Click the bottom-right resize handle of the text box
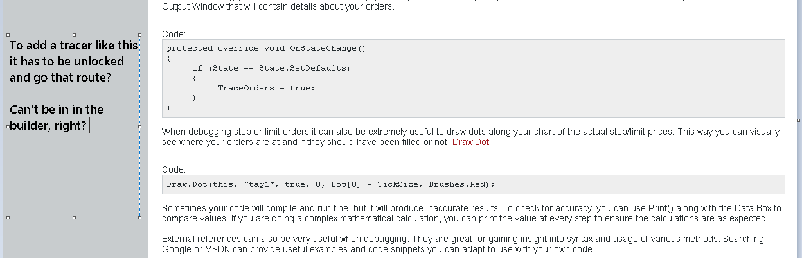The height and width of the screenshot is (258, 802). coord(140,218)
